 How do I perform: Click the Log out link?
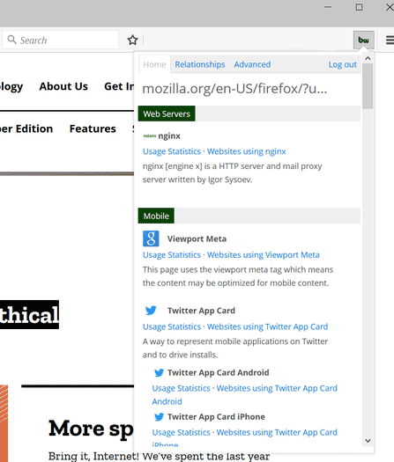(x=343, y=64)
